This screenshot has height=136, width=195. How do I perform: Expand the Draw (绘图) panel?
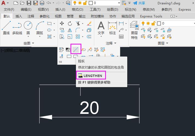pos(29,43)
